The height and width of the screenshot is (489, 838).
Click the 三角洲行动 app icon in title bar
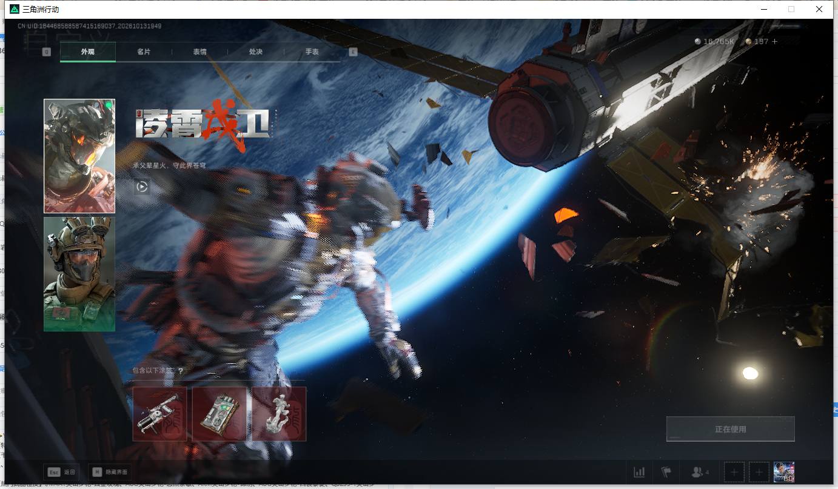tap(15, 9)
